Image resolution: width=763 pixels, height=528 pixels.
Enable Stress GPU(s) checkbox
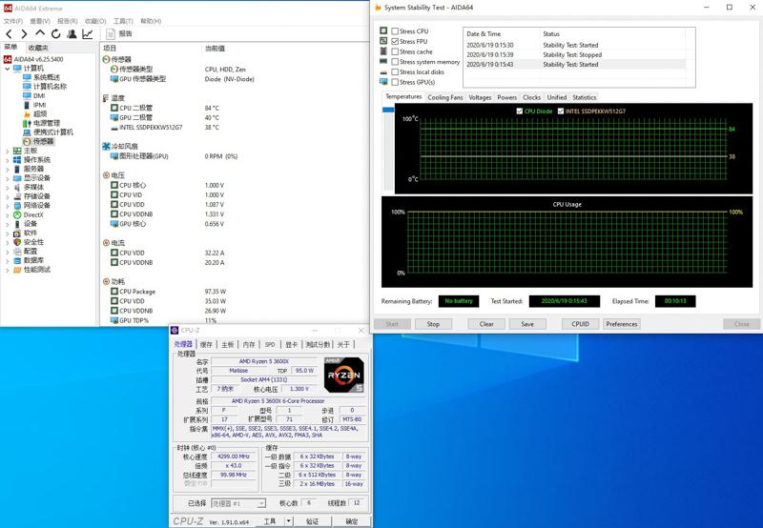click(x=395, y=82)
